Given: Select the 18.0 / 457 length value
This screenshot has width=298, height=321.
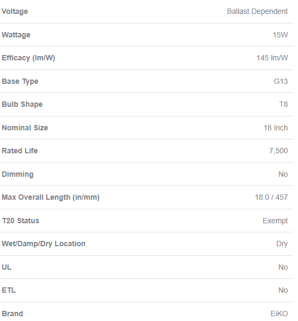Looking at the screenshot, I should [x=271, y=197].
